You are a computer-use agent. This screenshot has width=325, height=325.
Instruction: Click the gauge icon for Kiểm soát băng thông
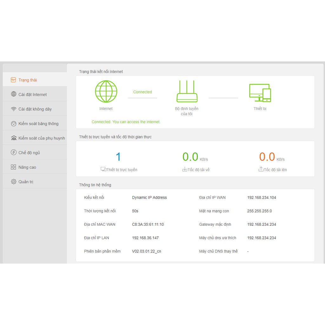click(14, 124)
